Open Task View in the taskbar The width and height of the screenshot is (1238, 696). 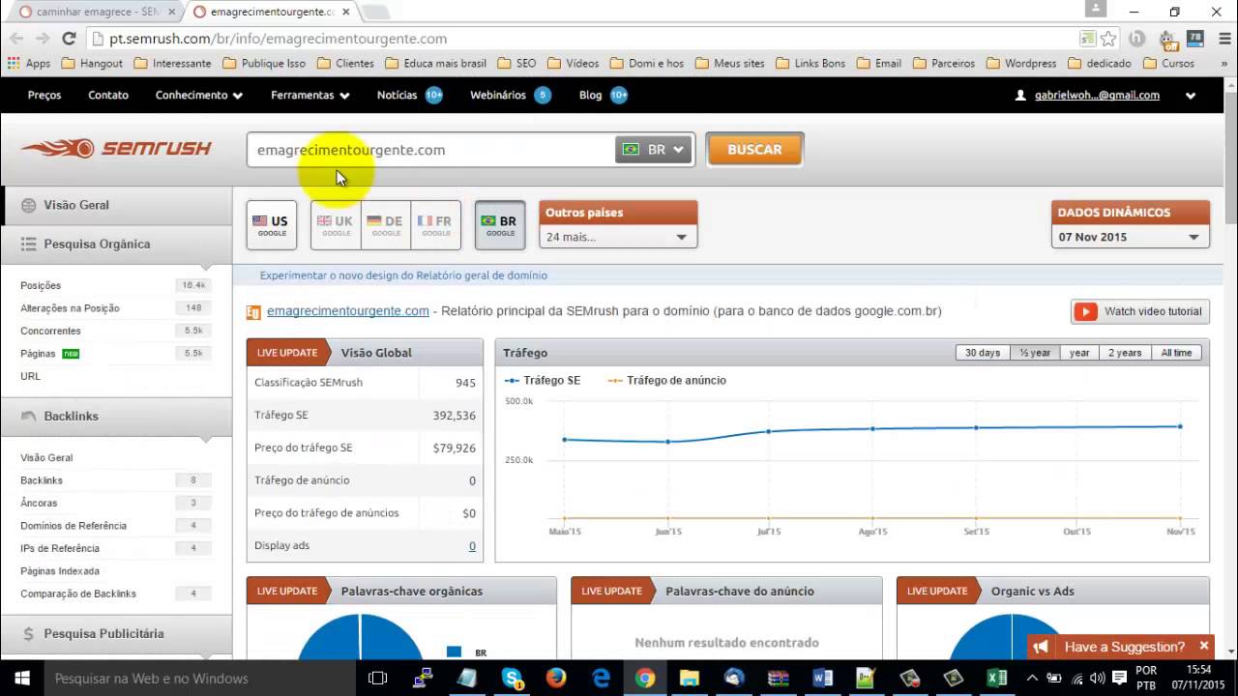pos(378,679)
